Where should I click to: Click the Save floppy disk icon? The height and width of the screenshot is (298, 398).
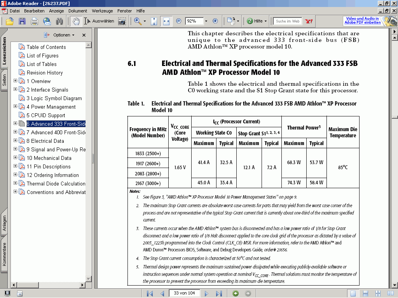click(x=22, y=21)
